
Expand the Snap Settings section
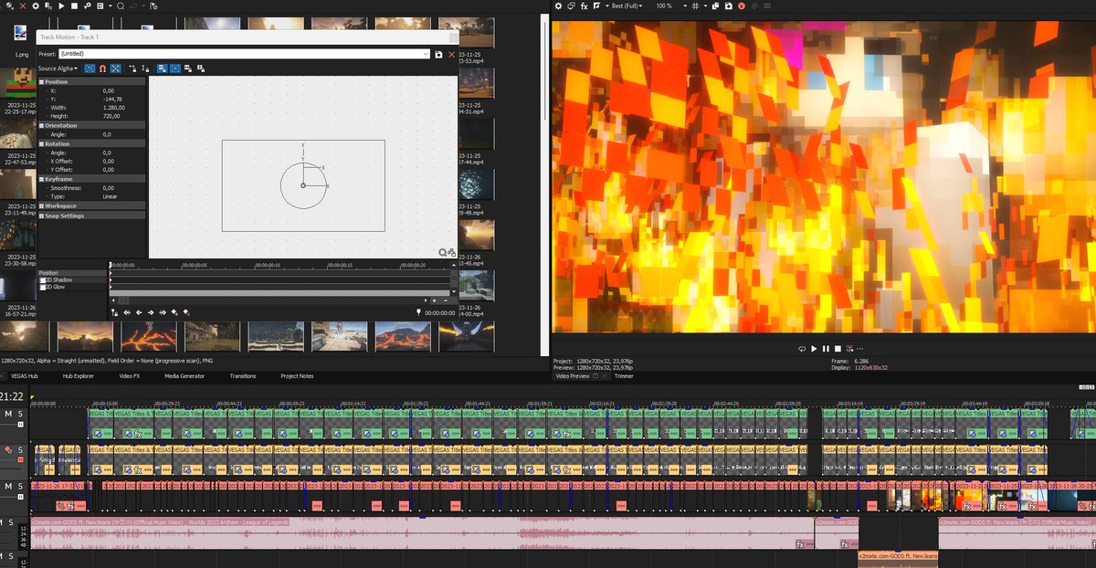tap(40, 216)
